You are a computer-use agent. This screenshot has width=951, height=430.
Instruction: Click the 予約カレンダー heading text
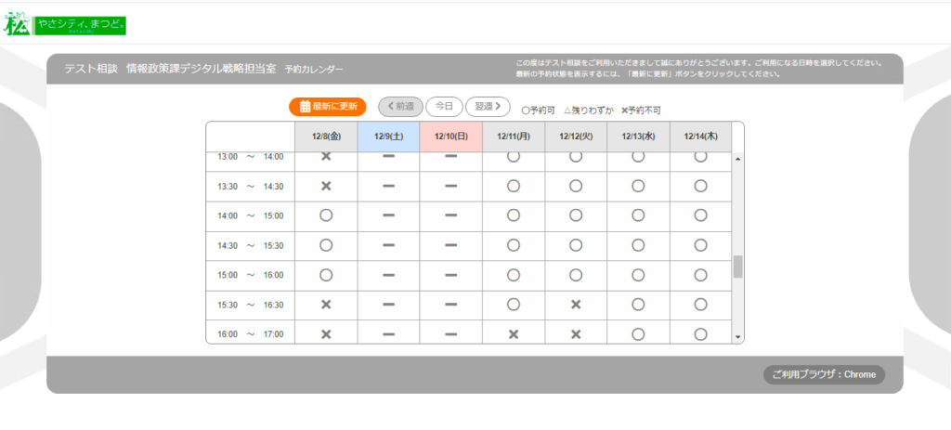click(x=314, y=70)
